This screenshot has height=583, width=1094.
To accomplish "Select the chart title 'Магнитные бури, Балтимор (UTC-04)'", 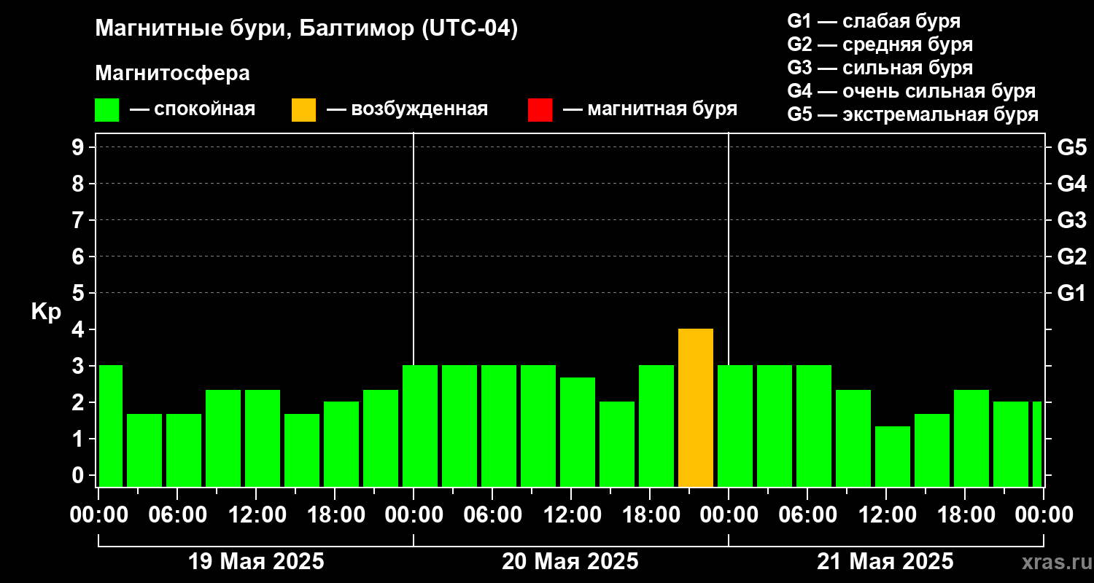I will [x=306, y=29].
